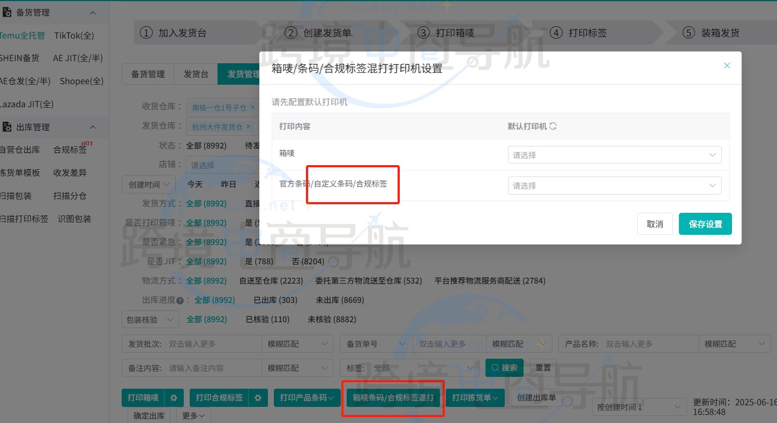Click the HOT badge beside 合规标签
Screen dimensions: 777x423
88,143
